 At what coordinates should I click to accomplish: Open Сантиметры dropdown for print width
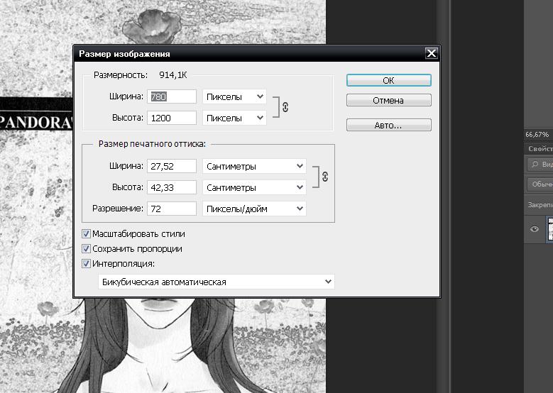point(254,166)
